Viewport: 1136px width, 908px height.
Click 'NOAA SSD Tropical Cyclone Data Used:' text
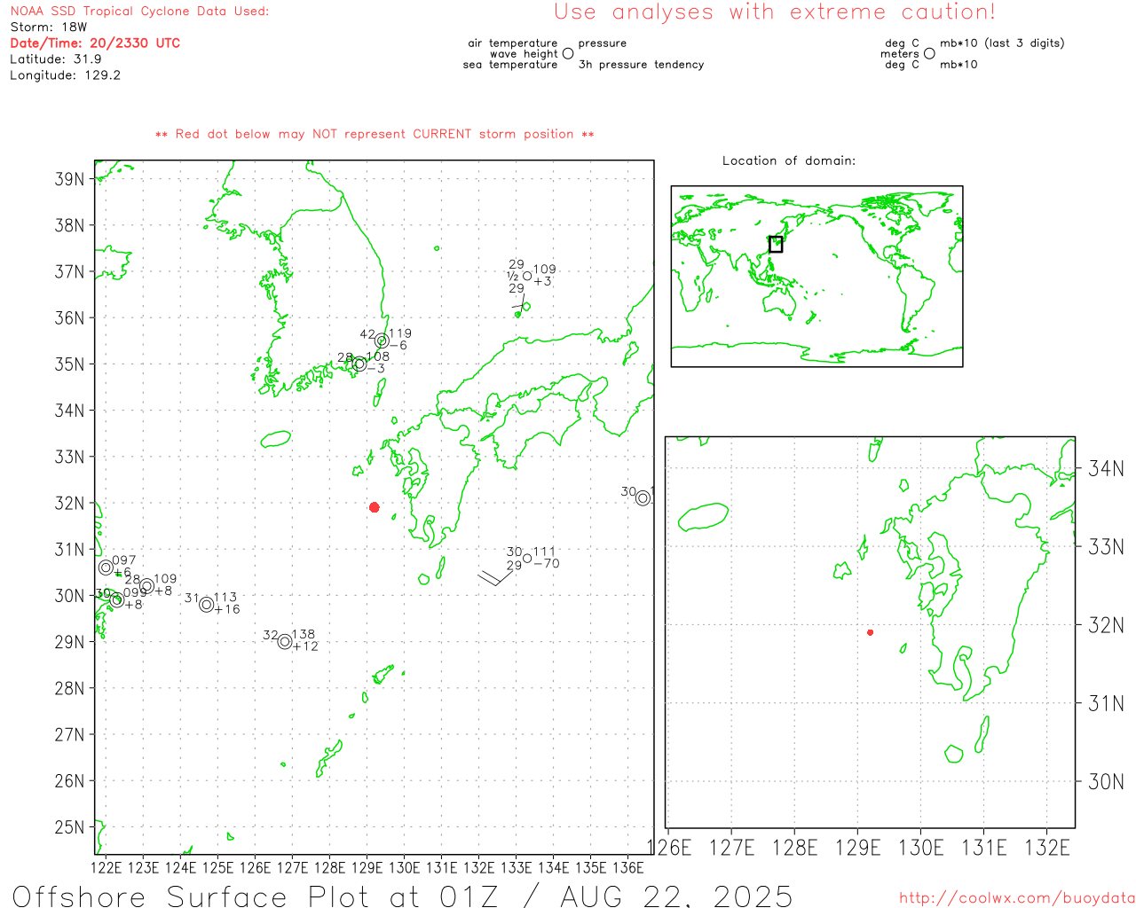pyautogui.click(x=139, y=12)
